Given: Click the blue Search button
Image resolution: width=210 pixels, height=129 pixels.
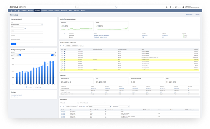Looking at the screenshot, I should pos(13,44).
